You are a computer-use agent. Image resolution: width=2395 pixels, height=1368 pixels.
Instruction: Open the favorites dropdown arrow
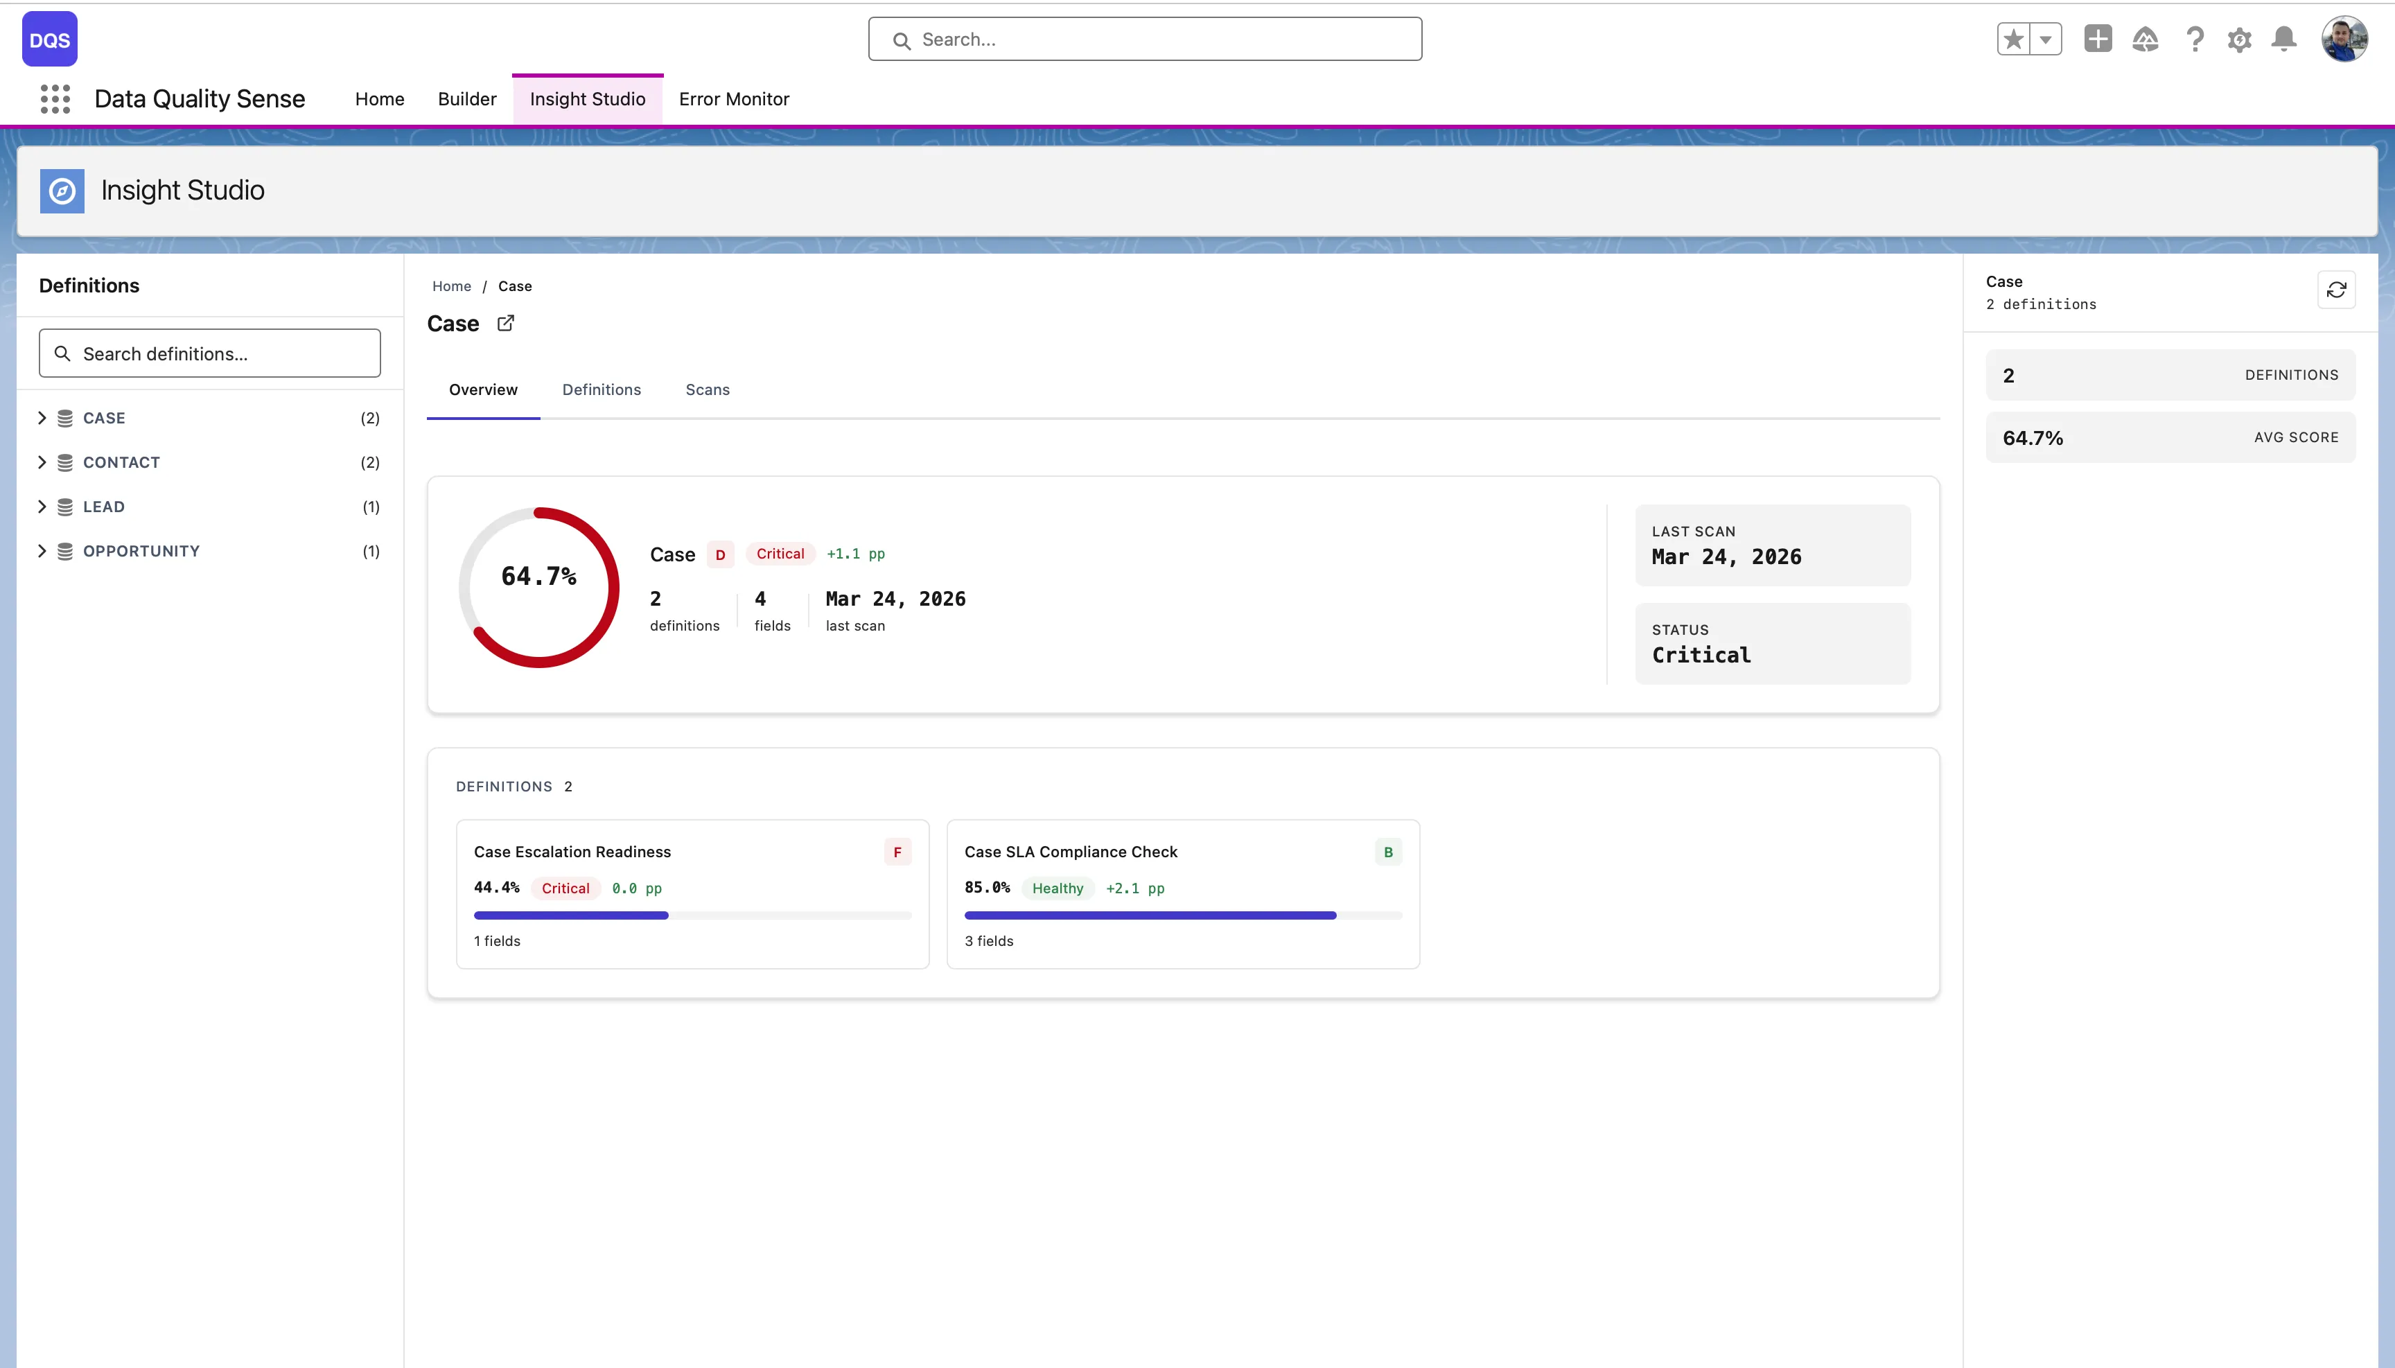tap(2046, 39)
